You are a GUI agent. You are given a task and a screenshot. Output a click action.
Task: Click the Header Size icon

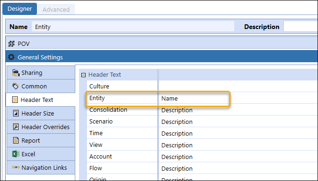click(x=16, y=113)
